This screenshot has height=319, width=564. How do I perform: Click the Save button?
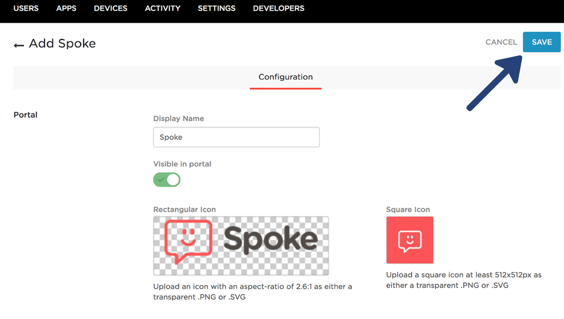[542, 42]
